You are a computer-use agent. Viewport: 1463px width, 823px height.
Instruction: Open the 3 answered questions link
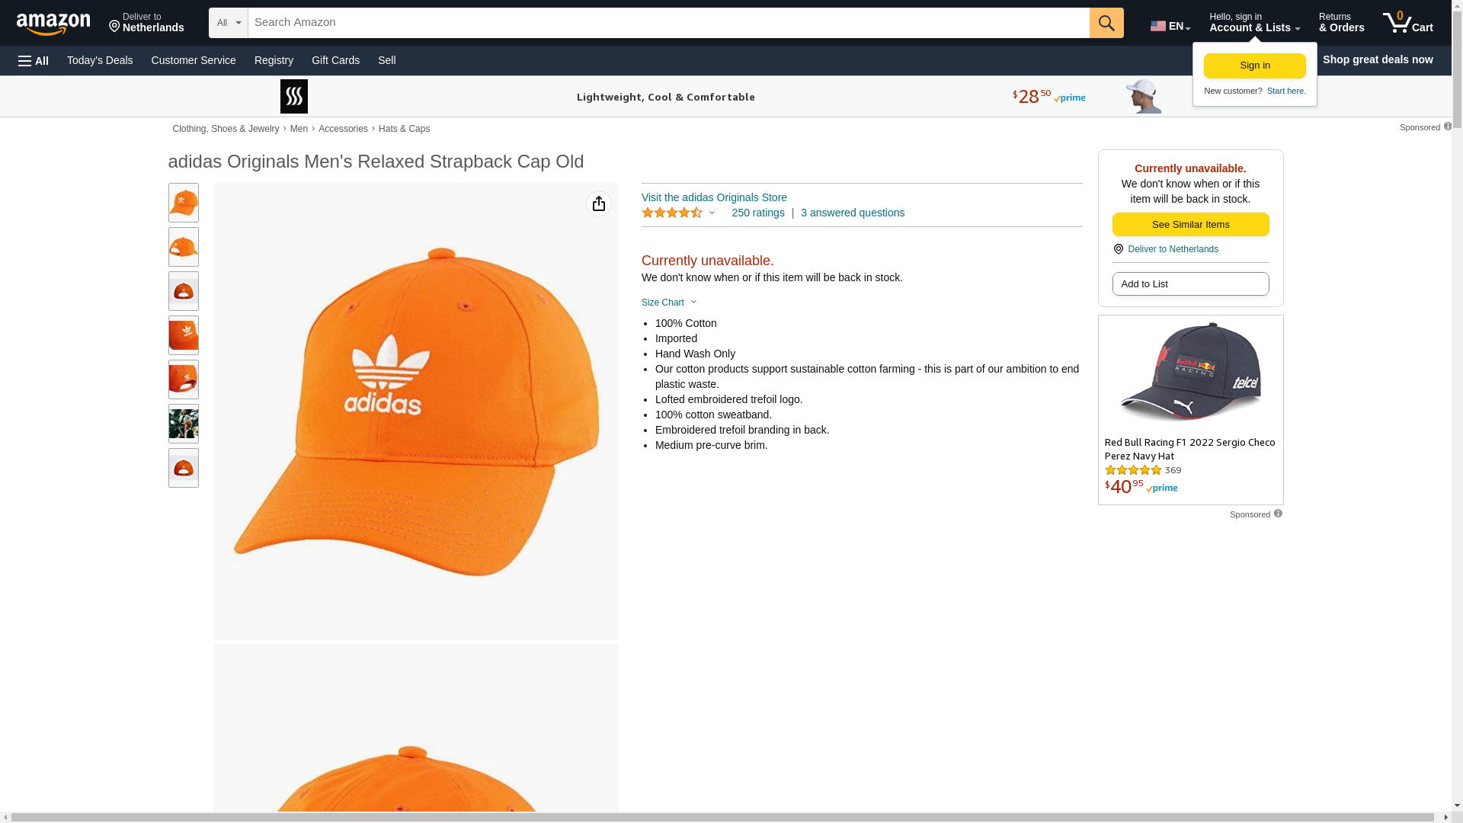852,213
